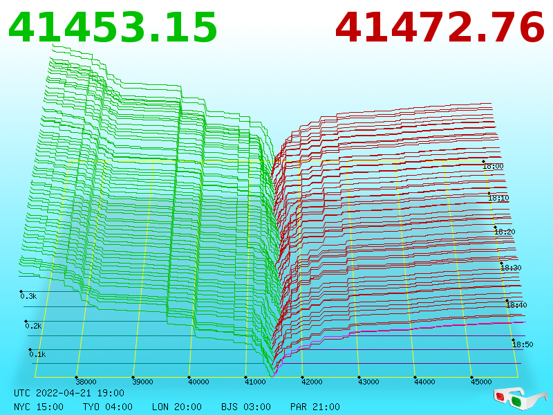The width and height of the screenshot is (553, 415).
Task: Click the 38000 price axis label
Action: point(86,382)
